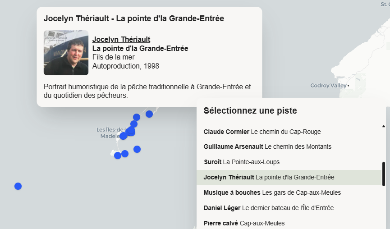This screenshot has height=229, width=390.
Task: Click marker beside the Madeleine label
Action: pos(124,136)
